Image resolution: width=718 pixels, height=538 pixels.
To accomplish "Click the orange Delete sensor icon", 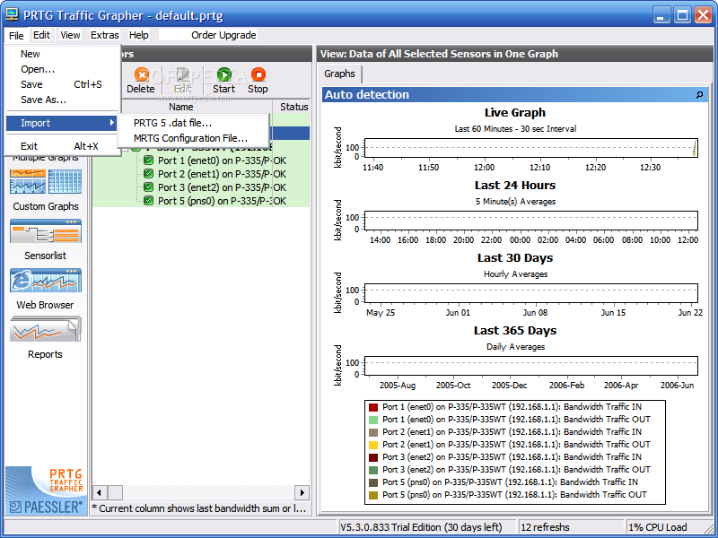I will pyautogui.click(x=141, y=74).
